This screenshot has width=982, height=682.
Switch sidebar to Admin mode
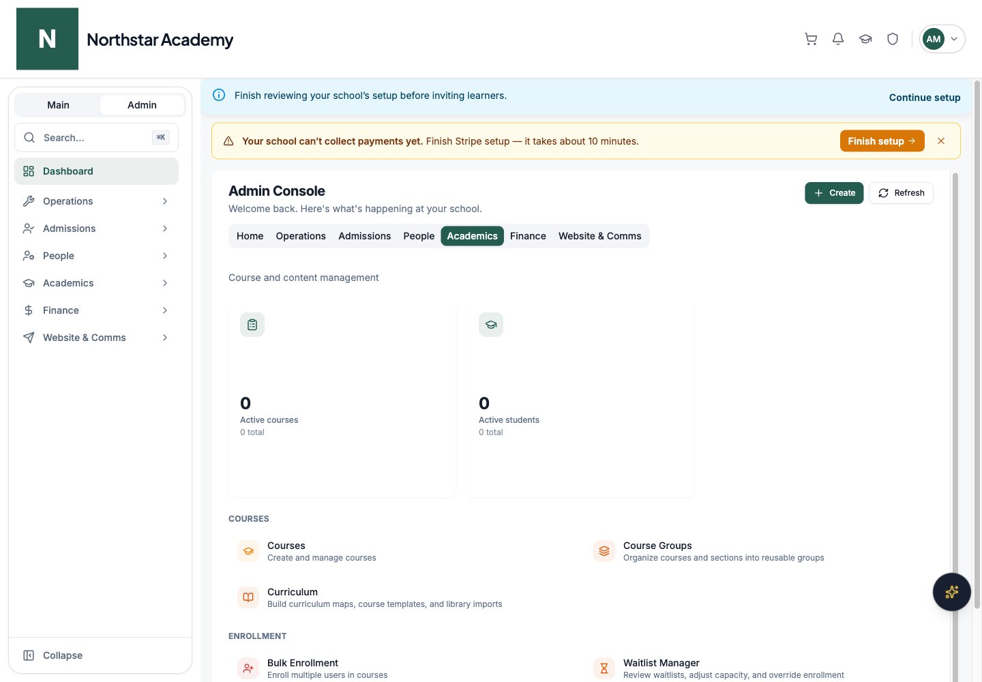pos(142,105)
